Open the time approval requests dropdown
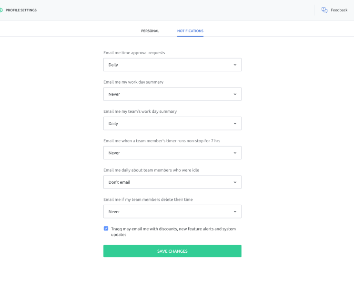The width and height of the screenshot is (354, 287). pos(172,65)
